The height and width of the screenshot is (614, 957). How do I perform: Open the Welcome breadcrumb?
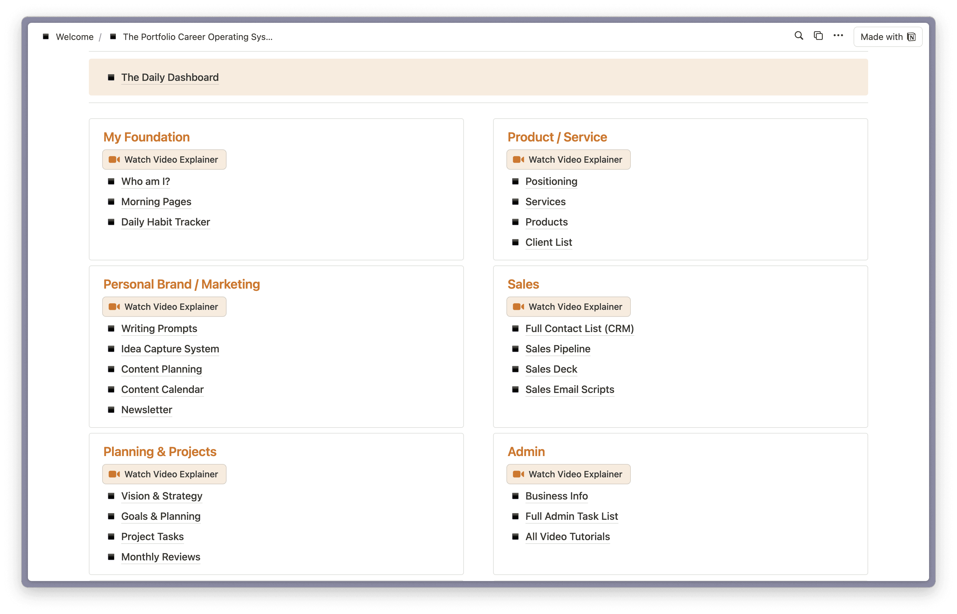click(75, 37)
